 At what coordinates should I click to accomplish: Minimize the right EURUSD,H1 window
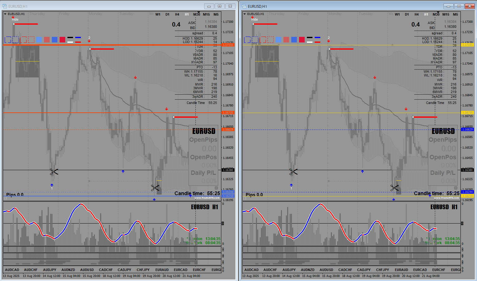coord(448,6)
